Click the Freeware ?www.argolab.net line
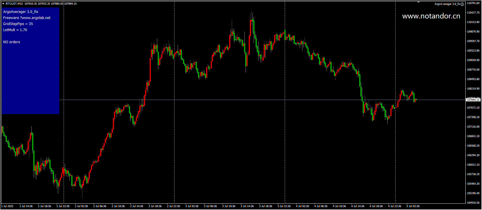 27,18
